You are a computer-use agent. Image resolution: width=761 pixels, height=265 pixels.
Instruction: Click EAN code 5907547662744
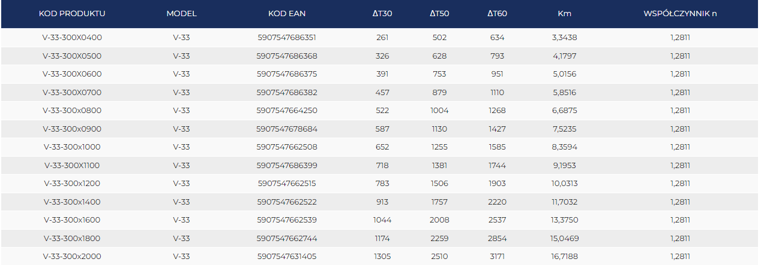coord(286,239)
